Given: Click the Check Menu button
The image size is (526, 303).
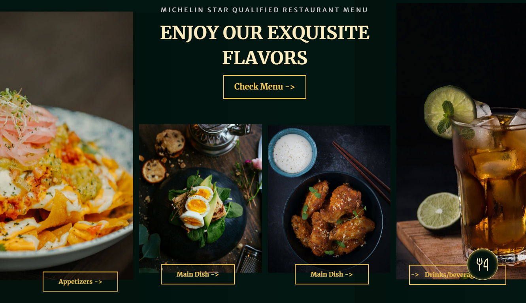Looking at the screenshot, I should (265, 87).
